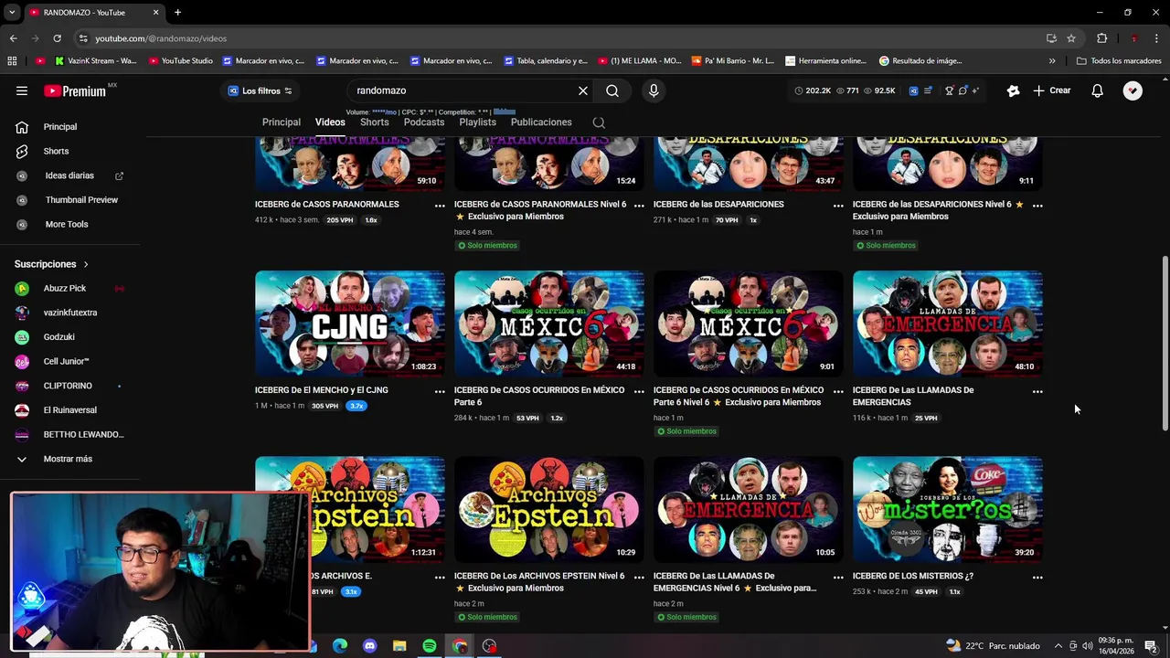The width and height of the screenshot is (1170, 658).
Task: Open ICEBERG De CASOS OCURRIDOS En MÉXICO Parte 6 title
Action: tap(539, 396)
